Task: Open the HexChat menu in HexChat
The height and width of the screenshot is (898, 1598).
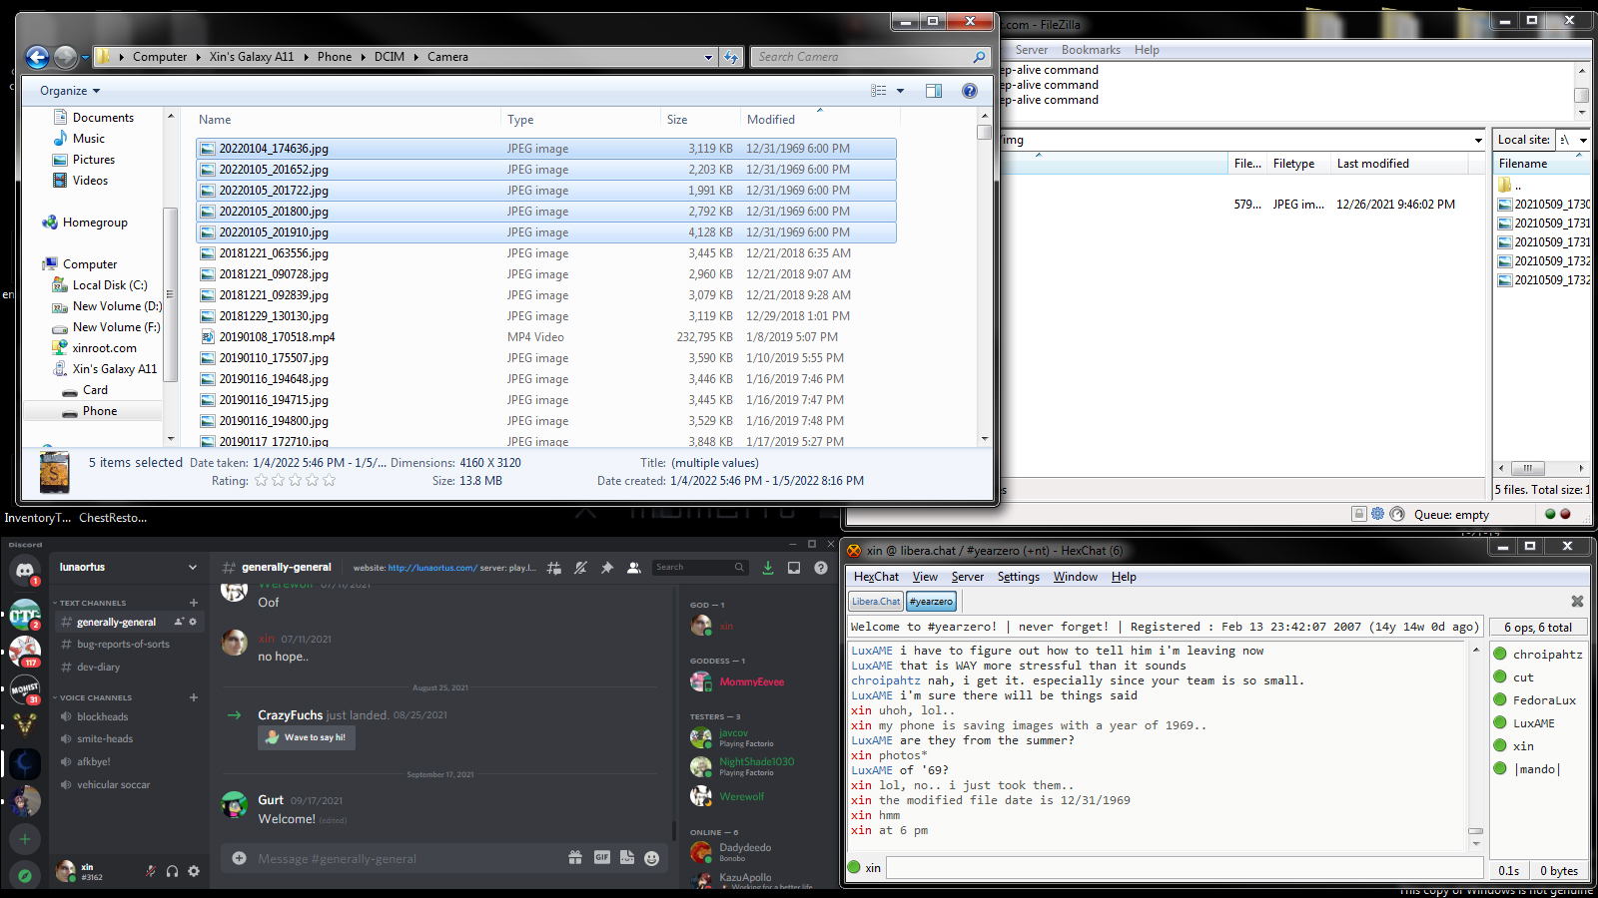Action: (876, 577)
